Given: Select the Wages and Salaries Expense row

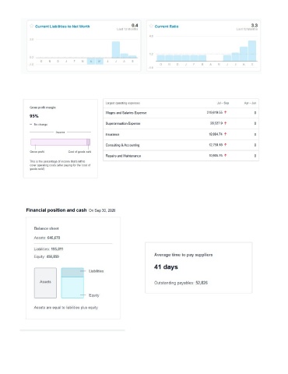Looking at the screenshot, I should point(181,113).
